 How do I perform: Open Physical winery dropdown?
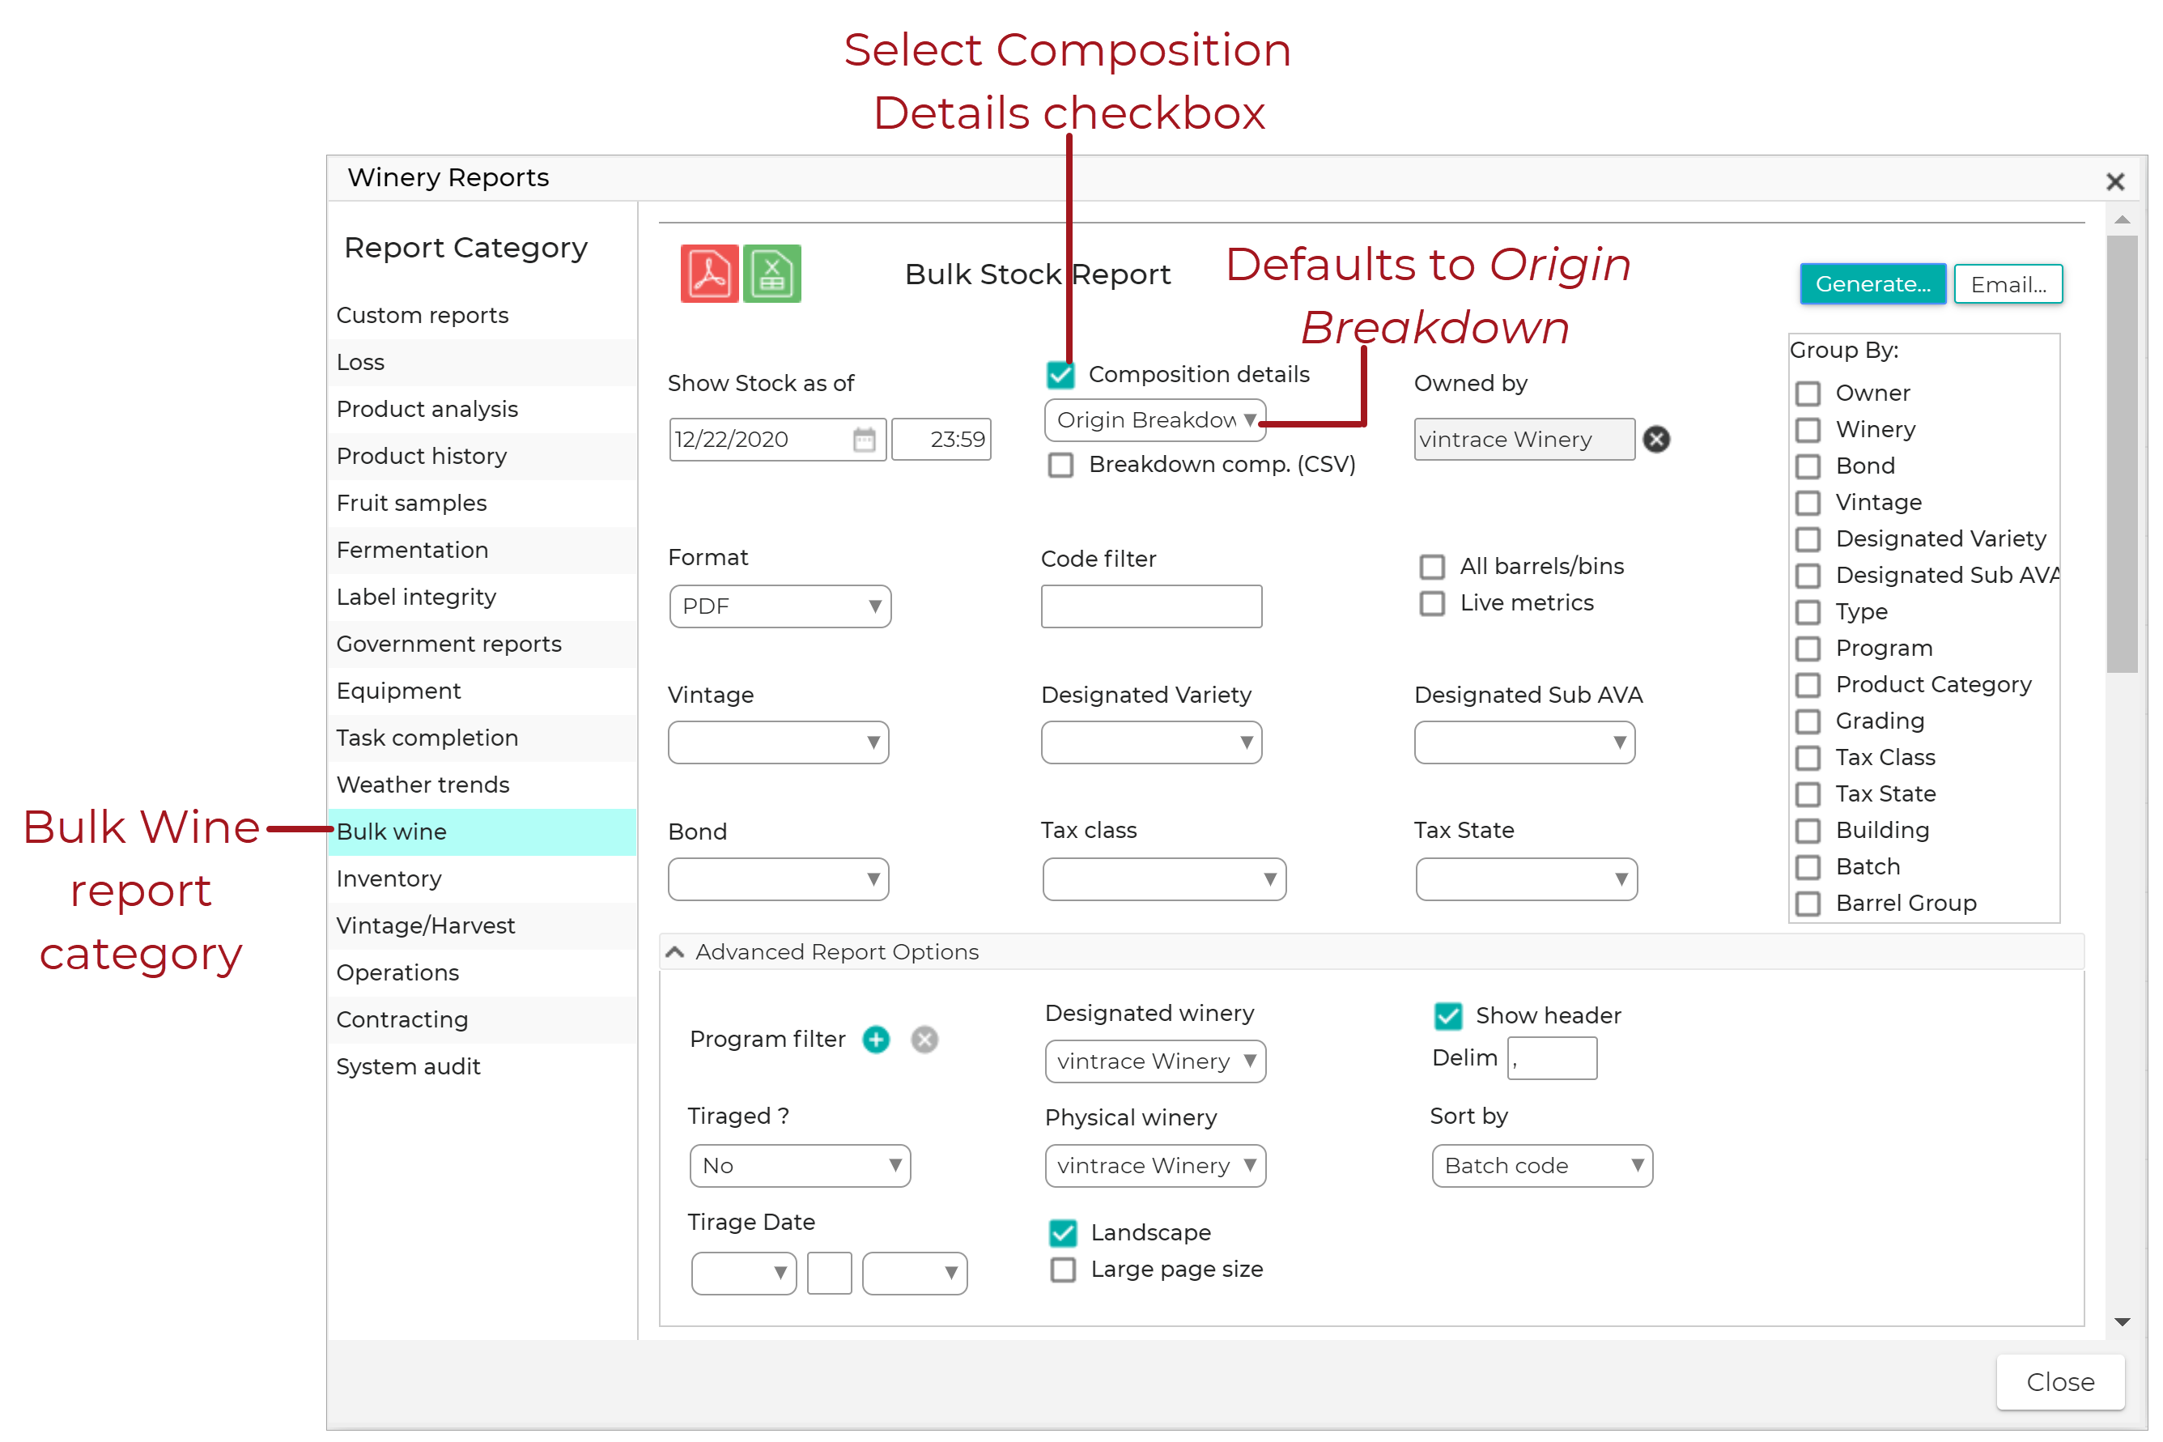point(1154,1165)
